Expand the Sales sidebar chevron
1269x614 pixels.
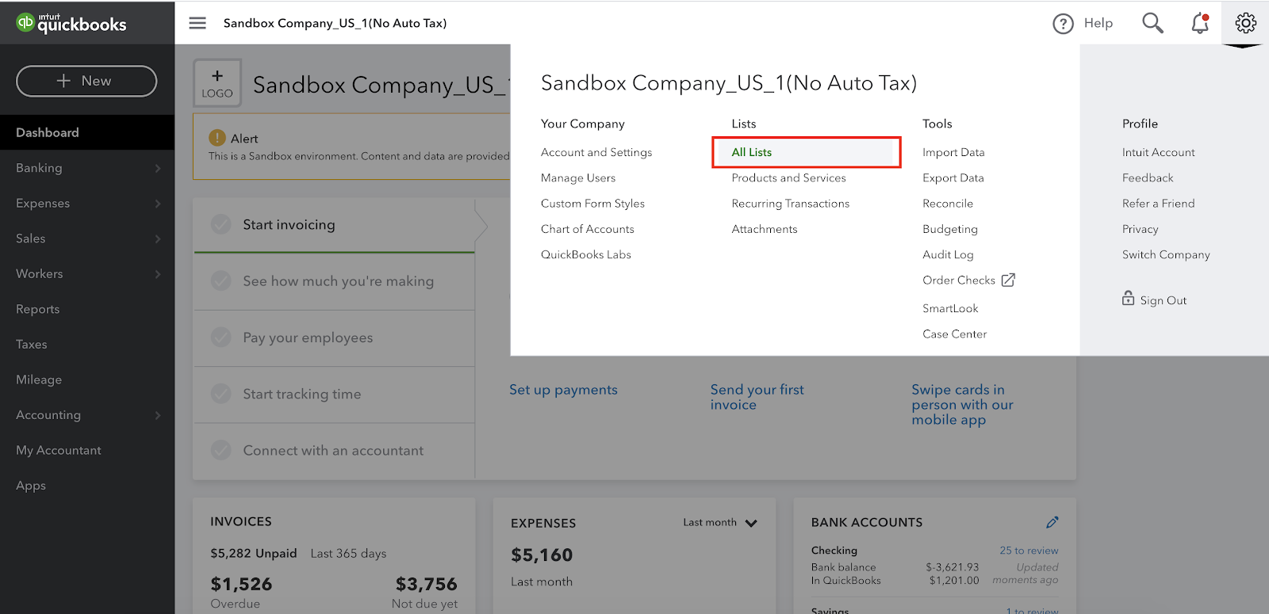(x=158, y=238)
